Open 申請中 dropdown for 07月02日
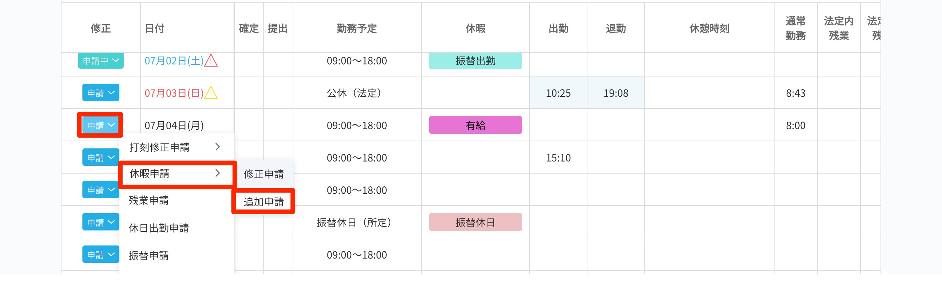 click(x=100, y=61)
